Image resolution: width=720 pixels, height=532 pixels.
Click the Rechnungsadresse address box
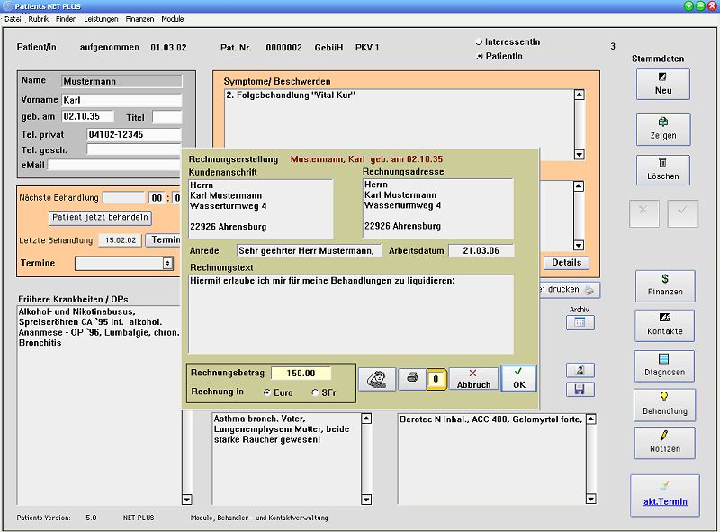pyautogui.click(x=438, y=208)
